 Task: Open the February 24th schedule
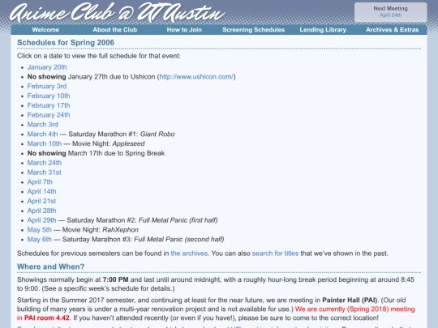[49, 115]
